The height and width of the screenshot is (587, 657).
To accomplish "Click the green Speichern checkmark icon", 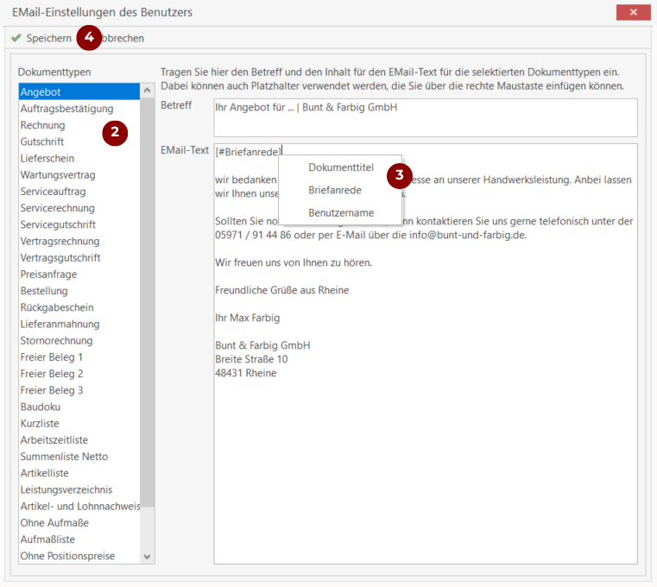I will (16, 38).
